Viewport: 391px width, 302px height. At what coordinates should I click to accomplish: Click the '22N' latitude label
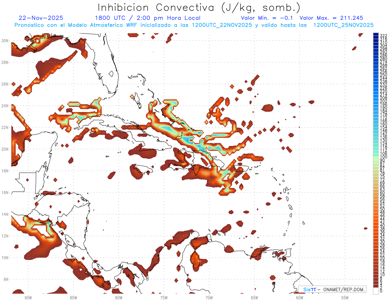(5, 127)
